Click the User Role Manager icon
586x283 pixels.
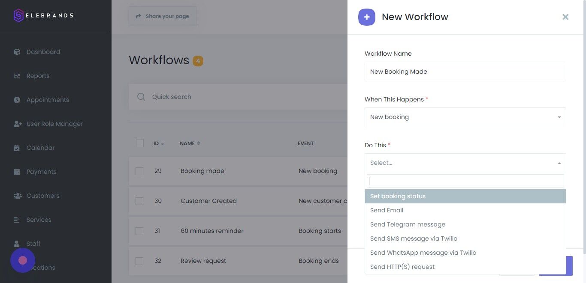pyautogui.click(x=18, y=124)
